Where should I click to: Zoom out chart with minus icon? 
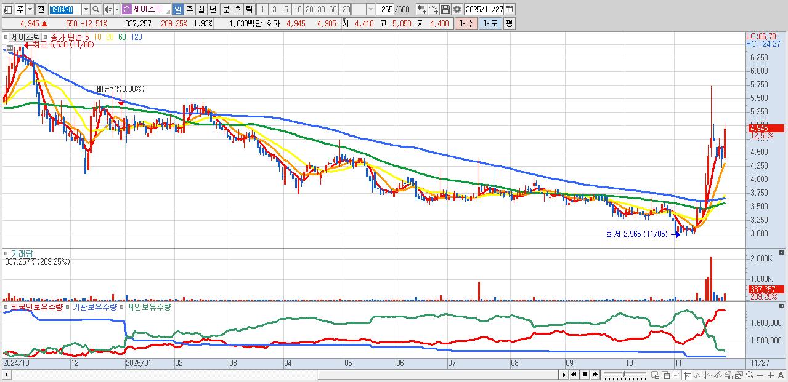click(760, 375)
